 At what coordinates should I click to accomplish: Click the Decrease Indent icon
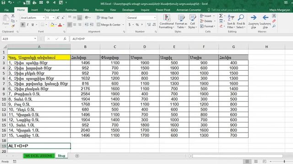pos(87,25)
